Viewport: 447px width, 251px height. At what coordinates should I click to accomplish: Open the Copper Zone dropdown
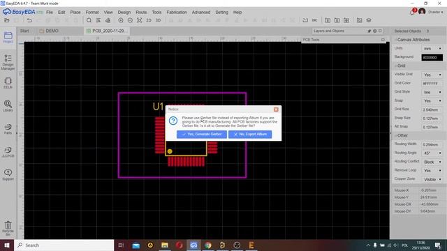tap(432, 179)
